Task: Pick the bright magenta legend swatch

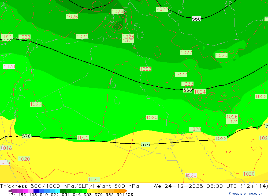Action: click(x=25, y=191)
